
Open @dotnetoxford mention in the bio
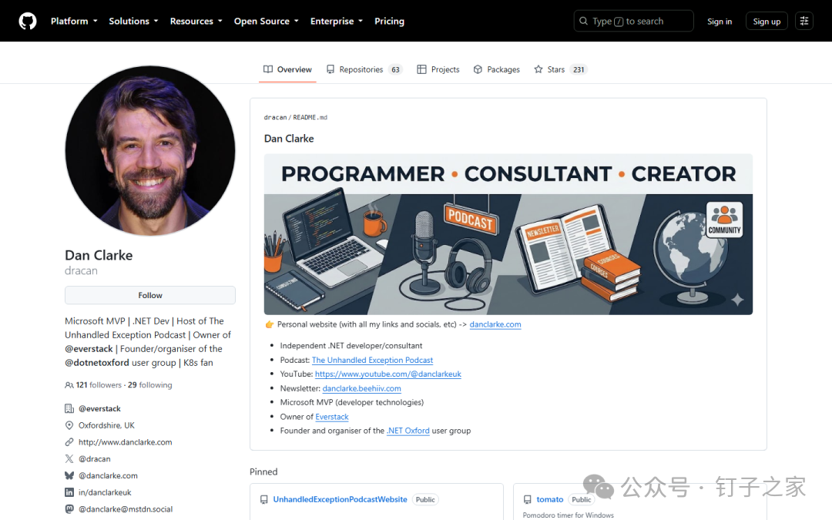(96, 362)
